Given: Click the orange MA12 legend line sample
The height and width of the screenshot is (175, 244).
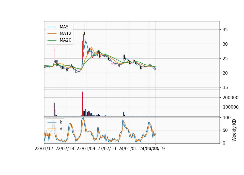Looking at the screenshot, I should 52,33.
